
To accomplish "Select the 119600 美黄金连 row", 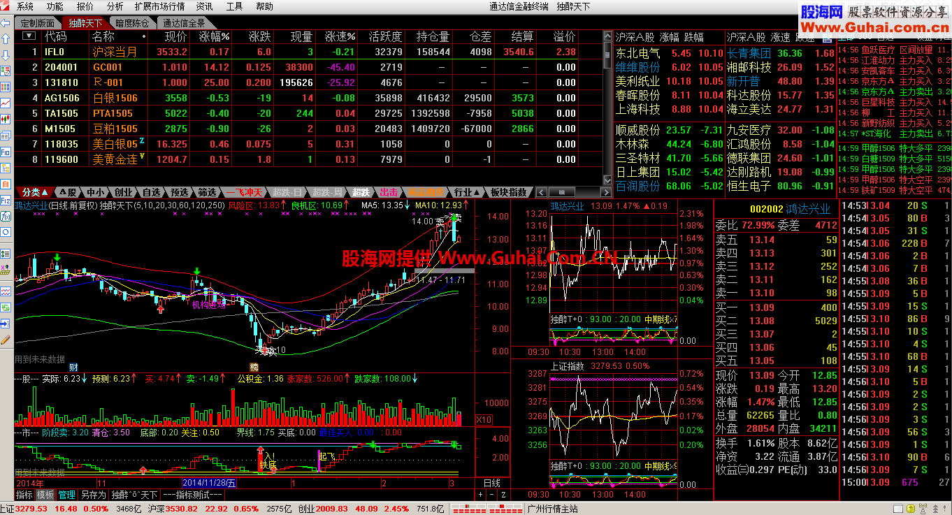I will tap(308, 159).
